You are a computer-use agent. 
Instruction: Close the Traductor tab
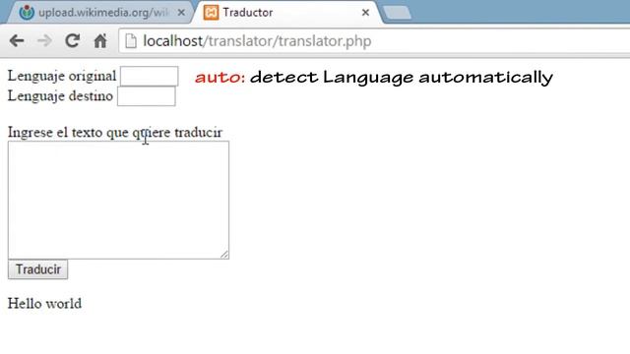coord(365,13)
